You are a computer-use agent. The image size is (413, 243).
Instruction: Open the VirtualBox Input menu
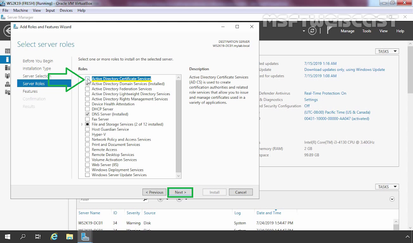point(50,10)
